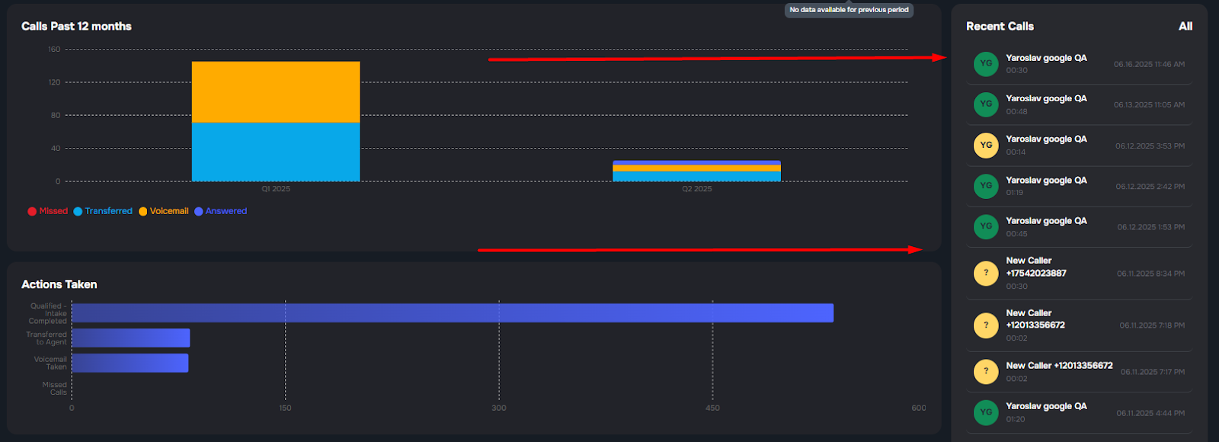This screenshot has width=1219, height=442.
Task: Click the 450 tick on the Actions Taken axis
Action: click(x=712, y=408)
